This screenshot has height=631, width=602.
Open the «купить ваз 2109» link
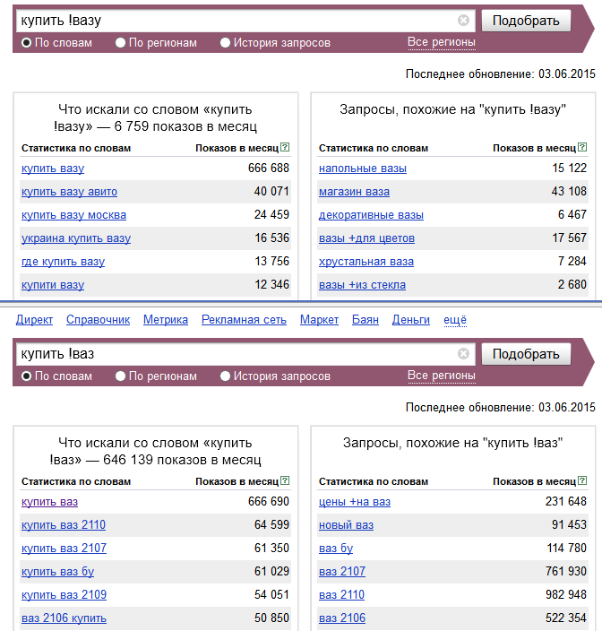point(64,595)
